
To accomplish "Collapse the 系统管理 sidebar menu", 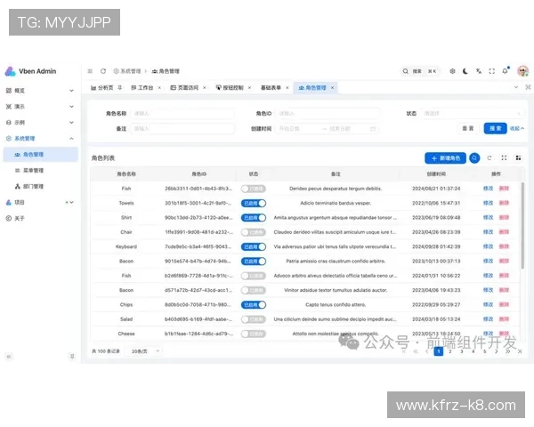I will (40, 138).
